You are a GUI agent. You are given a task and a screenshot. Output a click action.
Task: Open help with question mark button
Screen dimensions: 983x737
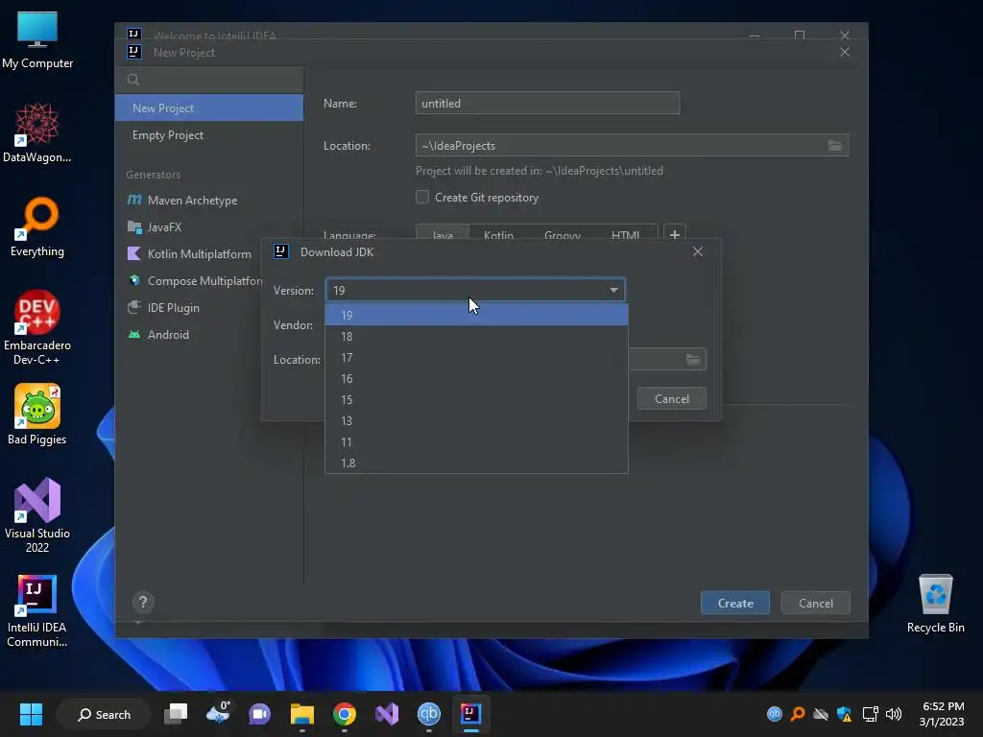143,603
